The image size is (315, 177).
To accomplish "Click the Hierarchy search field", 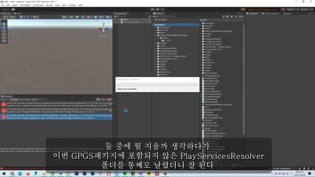I will point(134,17).
